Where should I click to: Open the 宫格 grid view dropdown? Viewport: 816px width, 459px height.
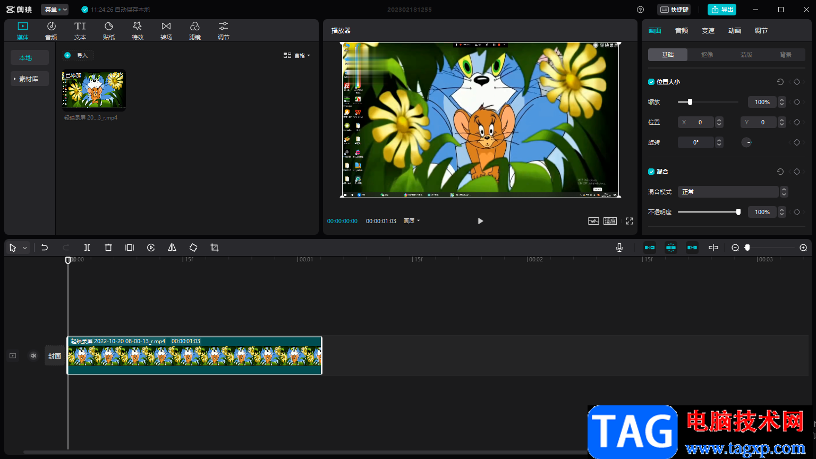(297, 55)
